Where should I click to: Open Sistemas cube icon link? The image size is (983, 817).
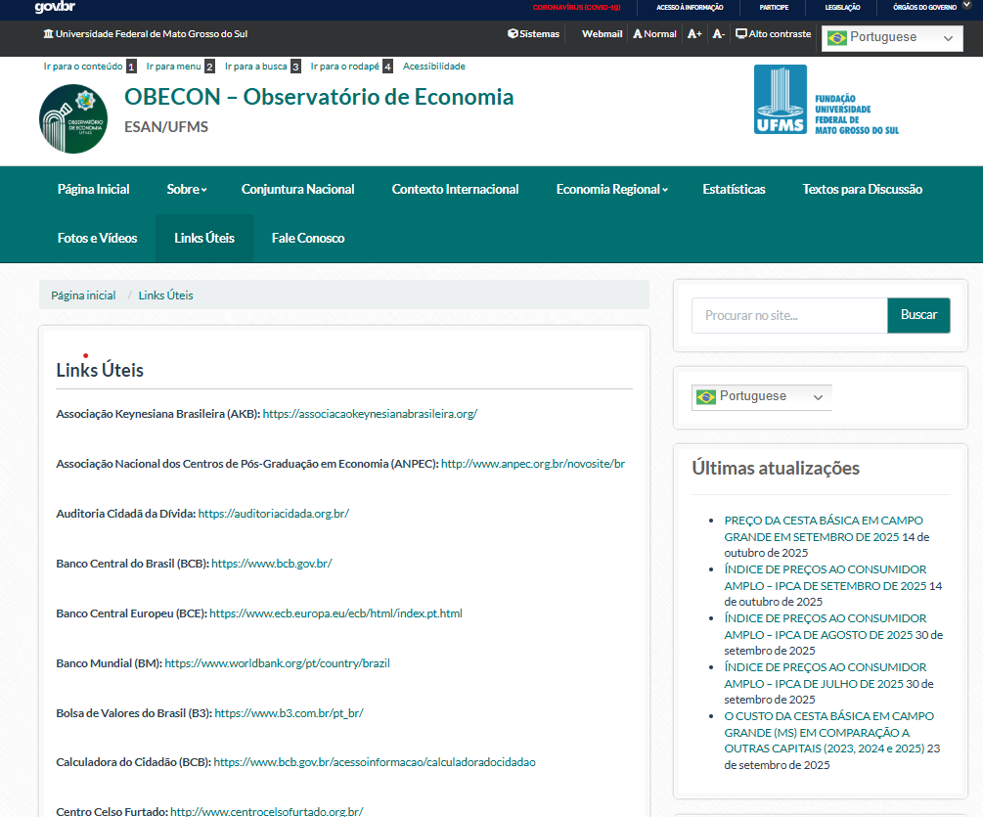click(533, 34)
